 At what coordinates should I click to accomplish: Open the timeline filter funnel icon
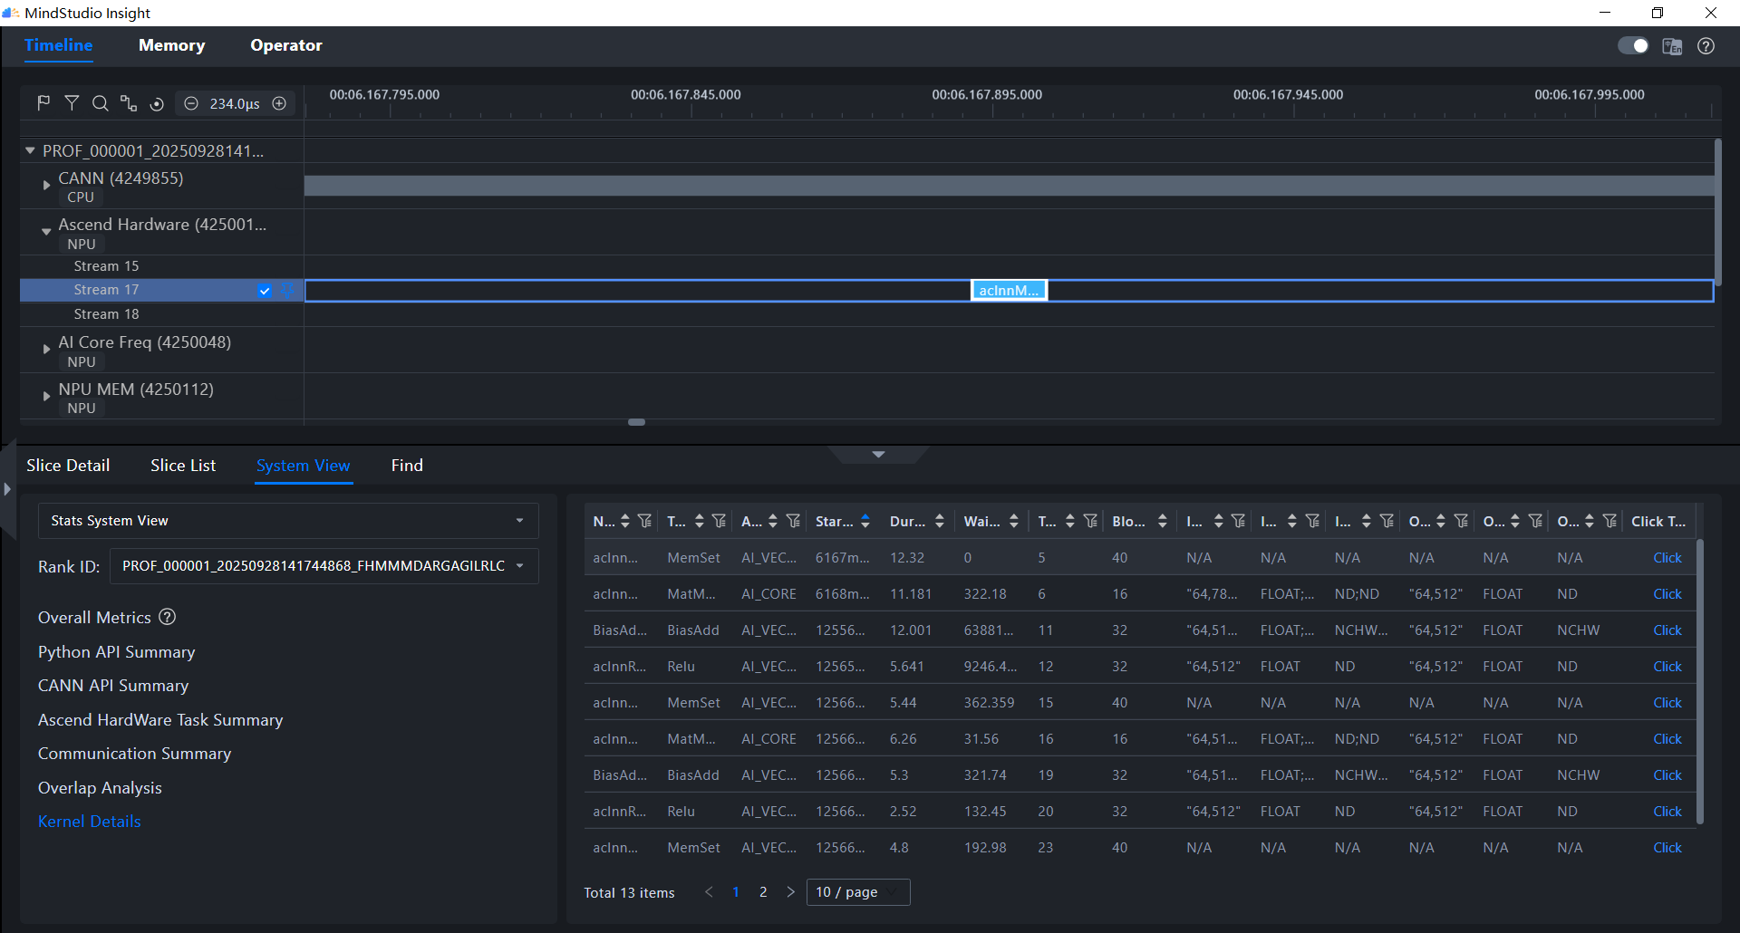point(72,103)
